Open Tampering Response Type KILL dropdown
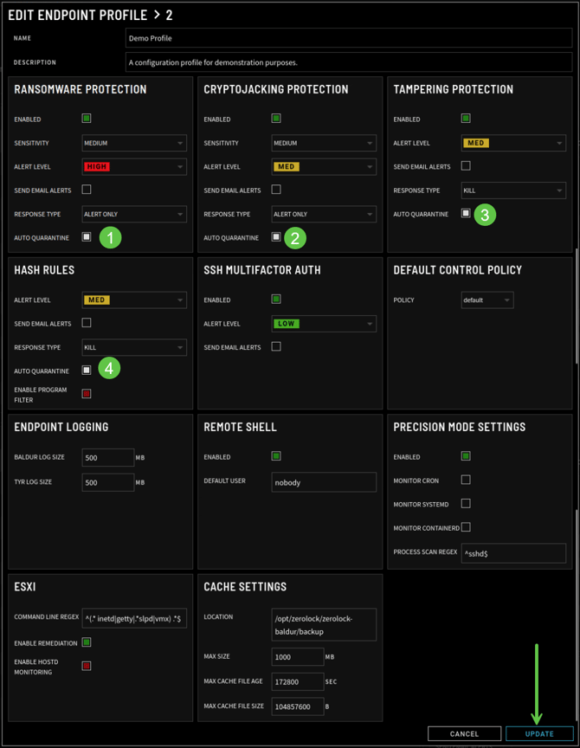Image resolution: width=580 pixels, height=748 pixels. coord(513,190)
